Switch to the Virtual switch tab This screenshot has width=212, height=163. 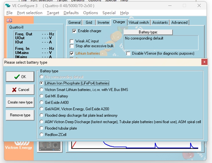coord(139,23)
